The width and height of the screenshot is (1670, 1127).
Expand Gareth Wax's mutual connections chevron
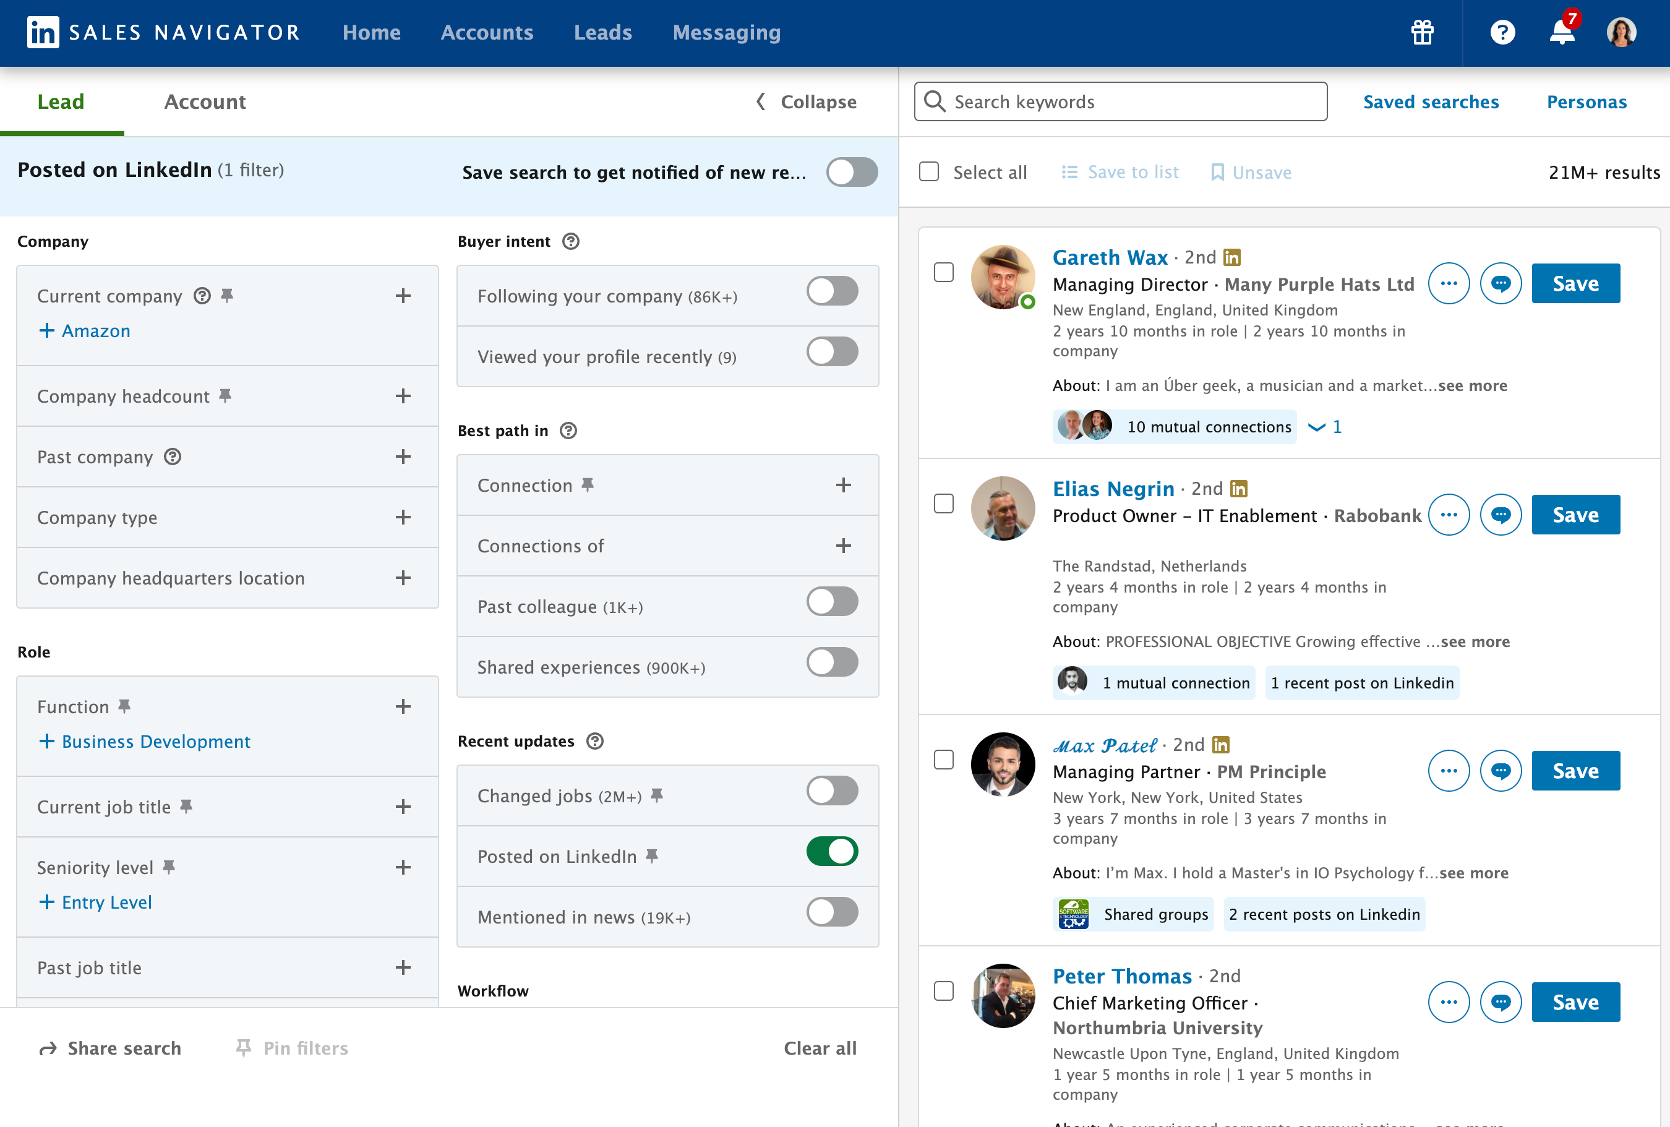(x=1316, y=427)
